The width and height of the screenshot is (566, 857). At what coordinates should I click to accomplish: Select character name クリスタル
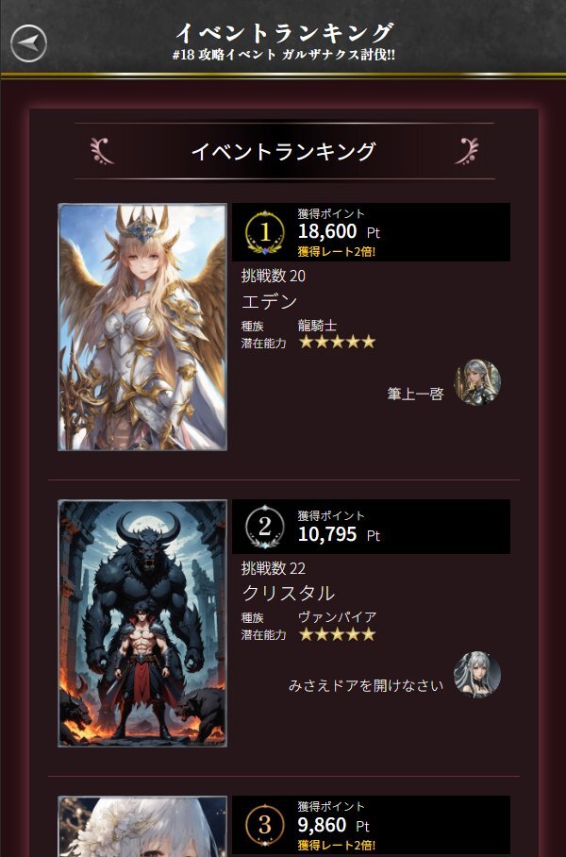click(x=288, y=593)
